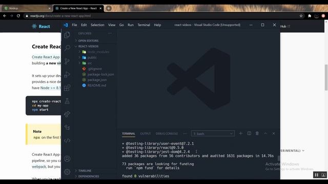Screen dimensions: 328x184
Task: Open the Edit menu
Action: (84, 25)
